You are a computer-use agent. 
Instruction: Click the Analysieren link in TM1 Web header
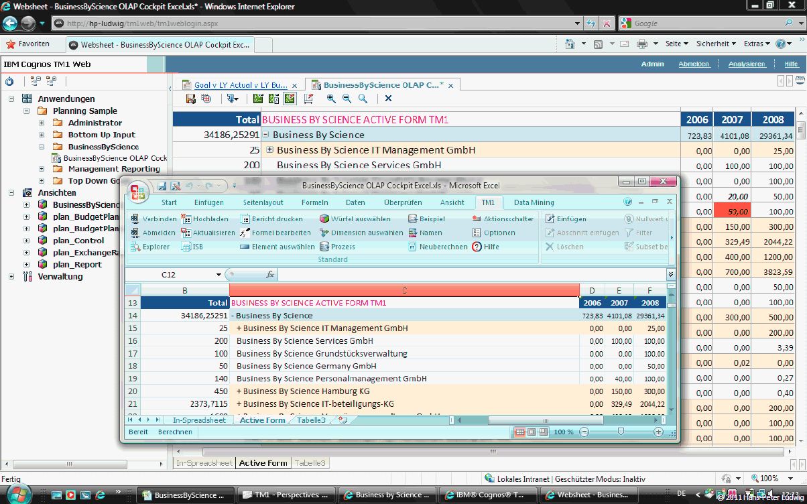(747, 64)
